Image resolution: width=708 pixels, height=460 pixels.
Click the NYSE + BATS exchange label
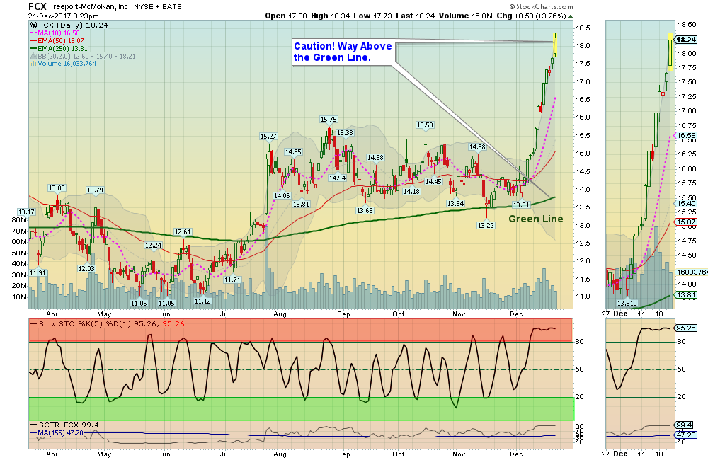(158, 7)
